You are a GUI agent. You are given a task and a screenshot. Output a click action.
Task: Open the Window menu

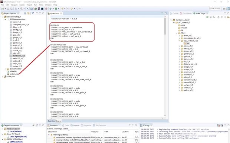coord(48,5)
